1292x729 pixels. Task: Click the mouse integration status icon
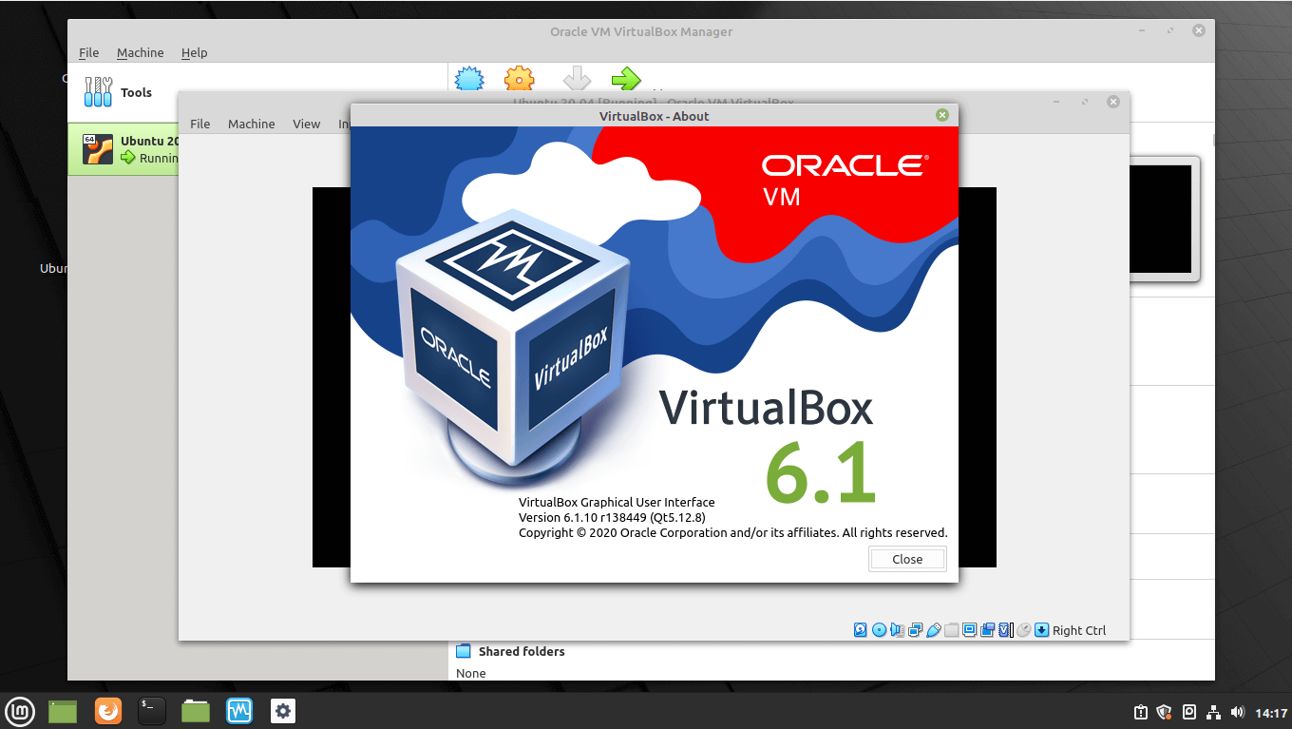coord(1024,629)
